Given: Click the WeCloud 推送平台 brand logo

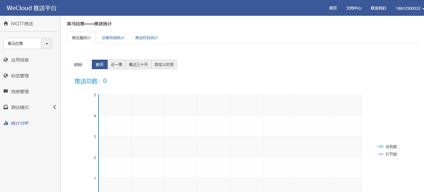Looking at the screenshot, I should 31,8.
